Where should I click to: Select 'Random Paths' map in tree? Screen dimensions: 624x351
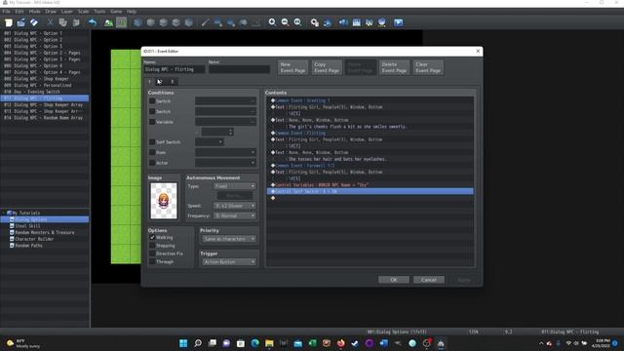(28, 246)
